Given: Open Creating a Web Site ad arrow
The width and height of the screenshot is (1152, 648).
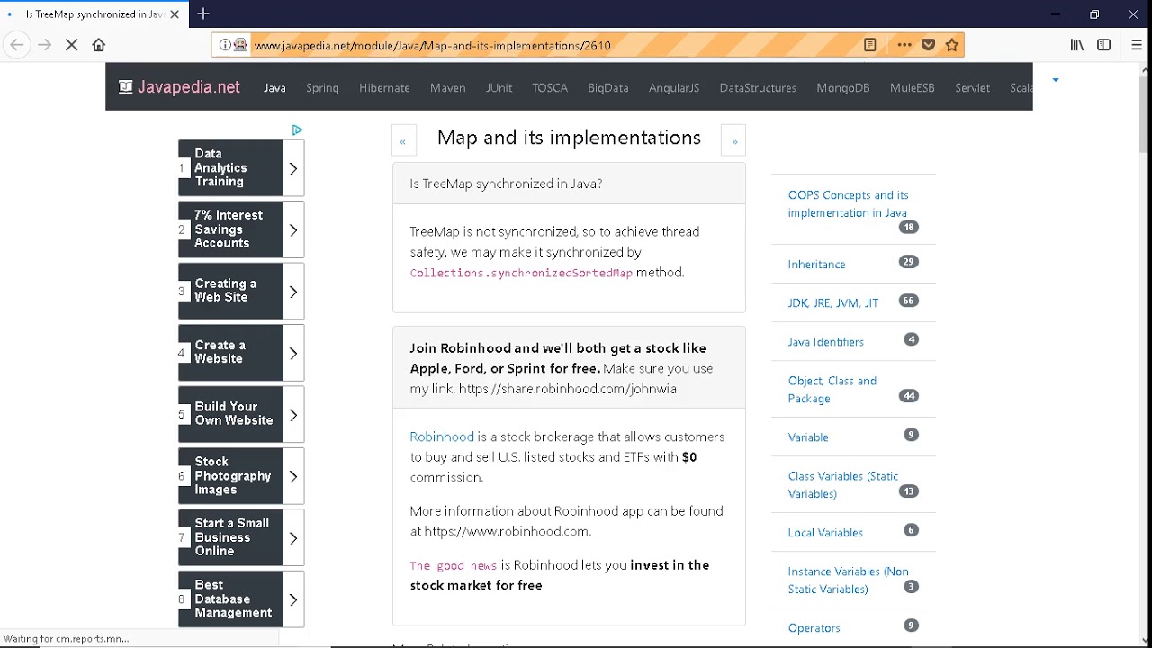Looking at the screenshot, I should [293, 292].
